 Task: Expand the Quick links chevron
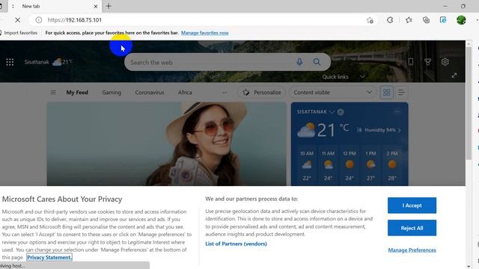[362, 76]
